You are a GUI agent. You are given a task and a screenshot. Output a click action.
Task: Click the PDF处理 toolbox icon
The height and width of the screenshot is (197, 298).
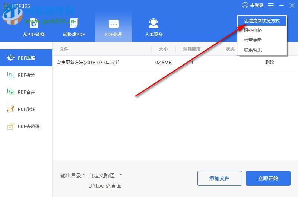pyautogui.click(x=114, y=24)
